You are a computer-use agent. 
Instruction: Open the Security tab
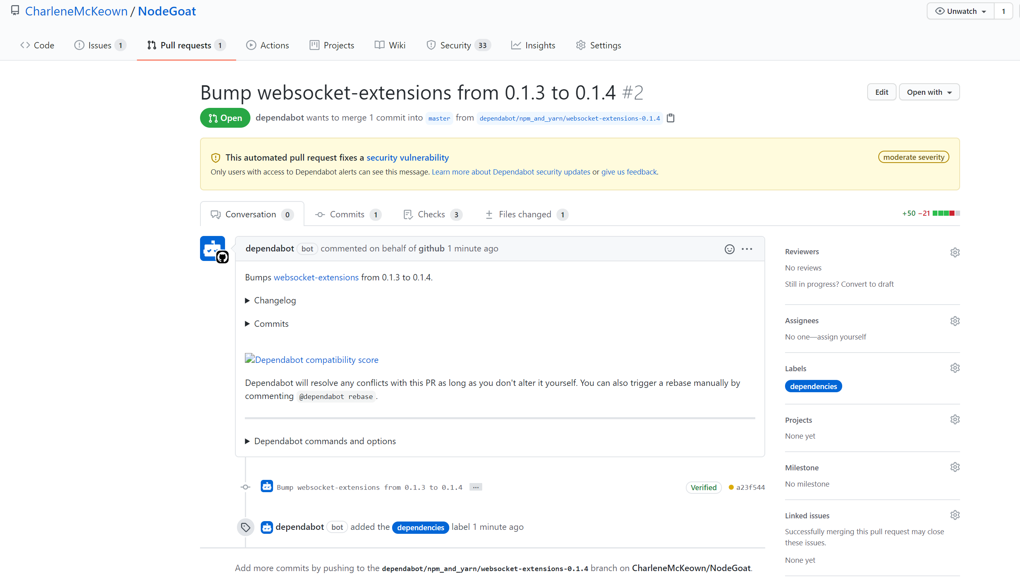pos(458,45)
